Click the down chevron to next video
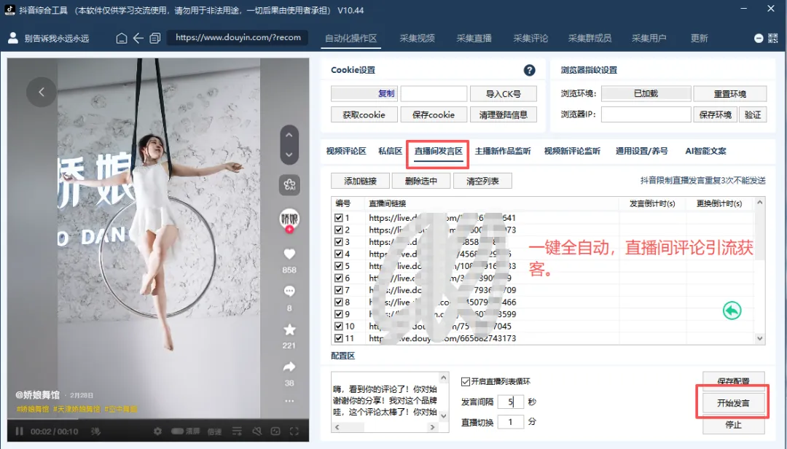The height and width of the screenshot is (449, 787). click(x=289, y=155)
